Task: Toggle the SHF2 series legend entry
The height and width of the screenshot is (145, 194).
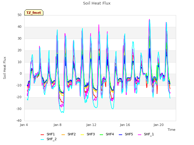Action: point(69,134)
